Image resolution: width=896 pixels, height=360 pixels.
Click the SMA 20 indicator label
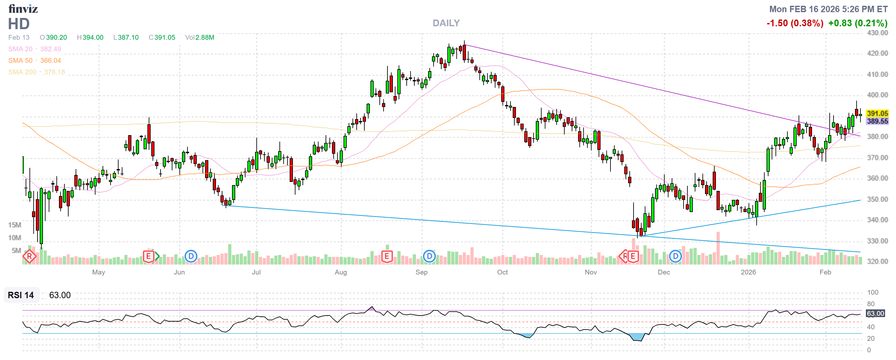[21, 49]
